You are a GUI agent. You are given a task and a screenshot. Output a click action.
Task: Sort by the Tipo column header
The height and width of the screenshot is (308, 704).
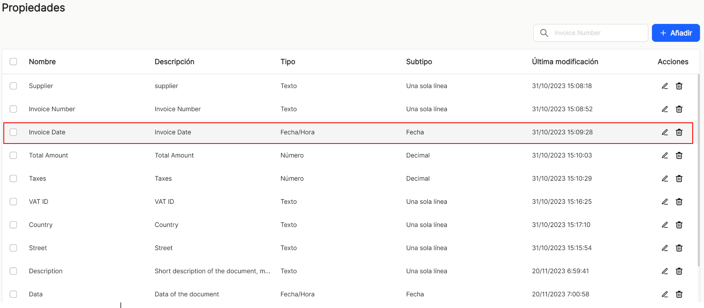click(288, 62)
